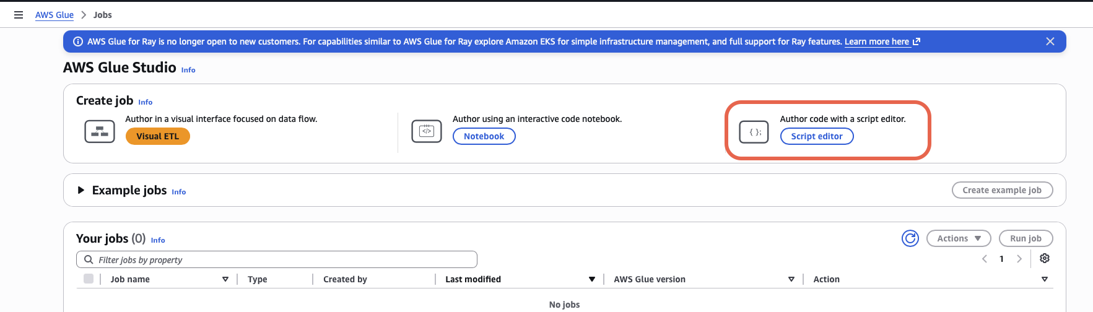Image resolution: width=1093 pixels, height=312 pixels.
Task: Refresh the Your jobs list
Action: click(x=910, y=238)
